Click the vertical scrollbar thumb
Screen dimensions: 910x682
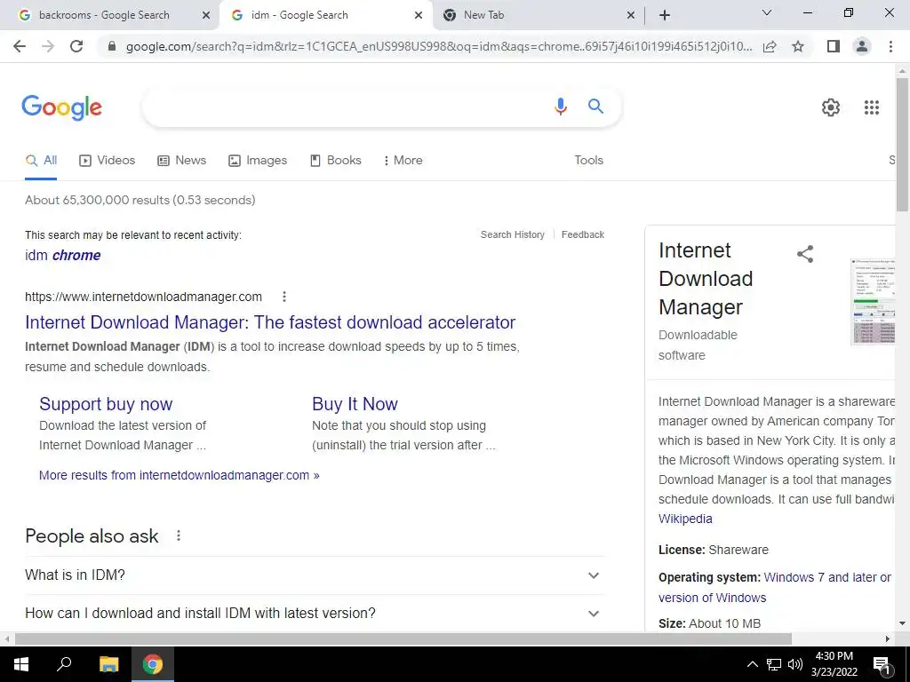[902, 145]
